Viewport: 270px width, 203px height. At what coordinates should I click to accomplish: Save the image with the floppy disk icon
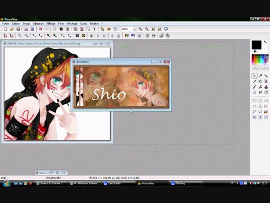coord(18,29)
